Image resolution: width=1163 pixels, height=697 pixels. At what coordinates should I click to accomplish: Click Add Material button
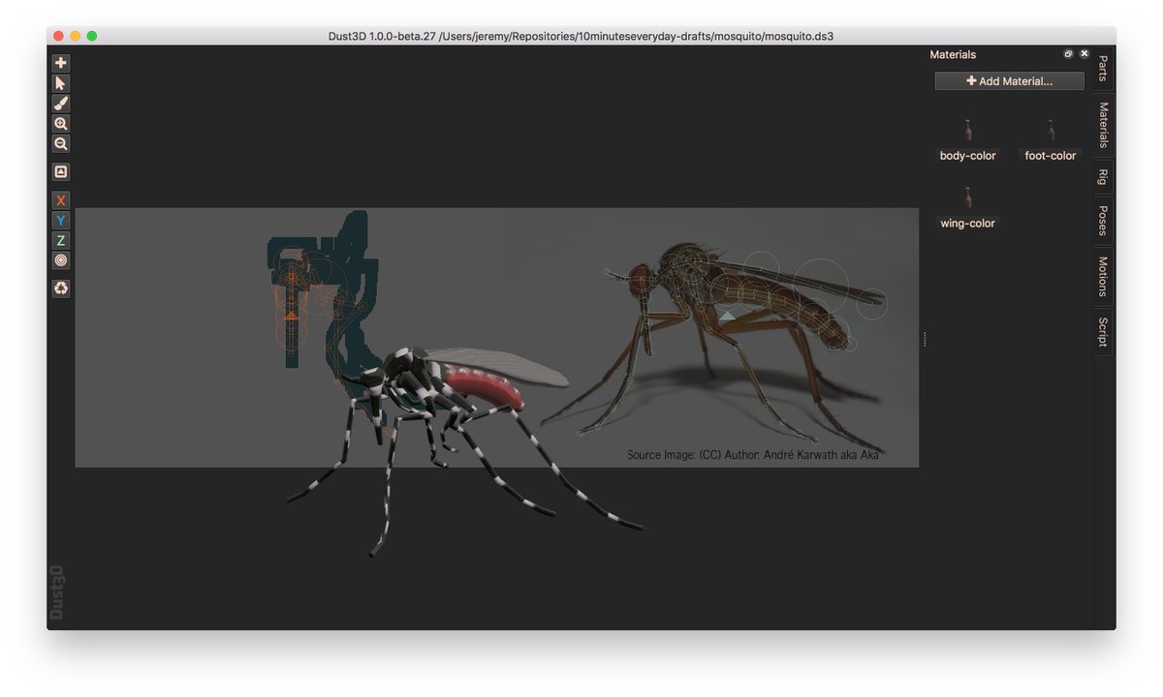coord(1009,81)
